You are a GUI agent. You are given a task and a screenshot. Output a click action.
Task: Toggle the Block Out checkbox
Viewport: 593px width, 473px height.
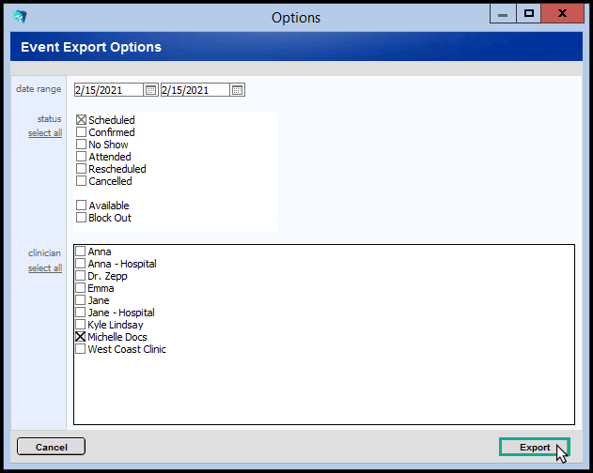pyautogui.click(x=81, y=218)
